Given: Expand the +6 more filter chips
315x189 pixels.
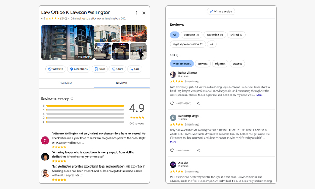Looking at the screenshot, I should click(212, 44).
